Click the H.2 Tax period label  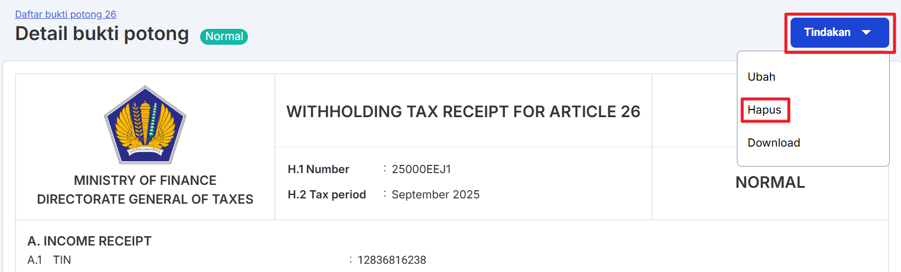[327, 194]
